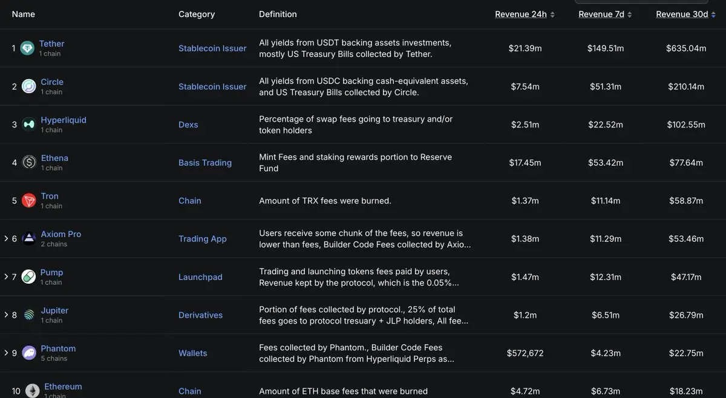Expand the Phantom chains breakdown chevron
The image size is (726, 398).
(6, 353)
